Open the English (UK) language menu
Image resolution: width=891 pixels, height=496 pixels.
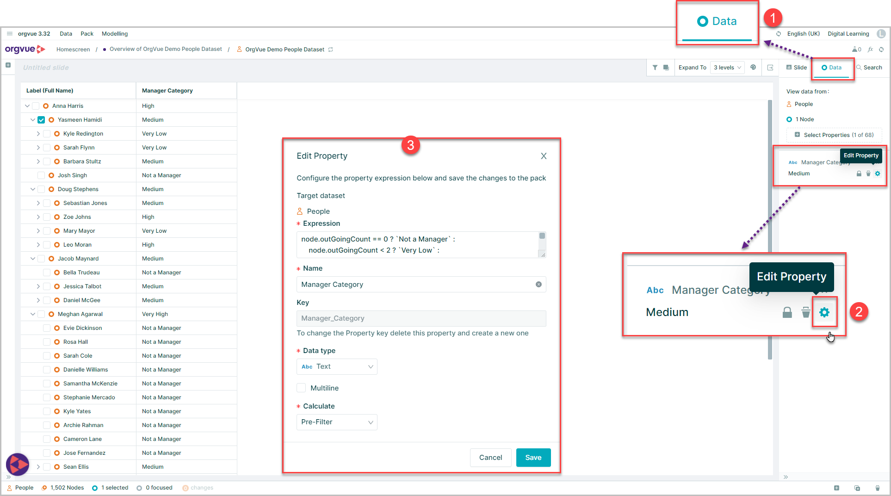(803, 34)
